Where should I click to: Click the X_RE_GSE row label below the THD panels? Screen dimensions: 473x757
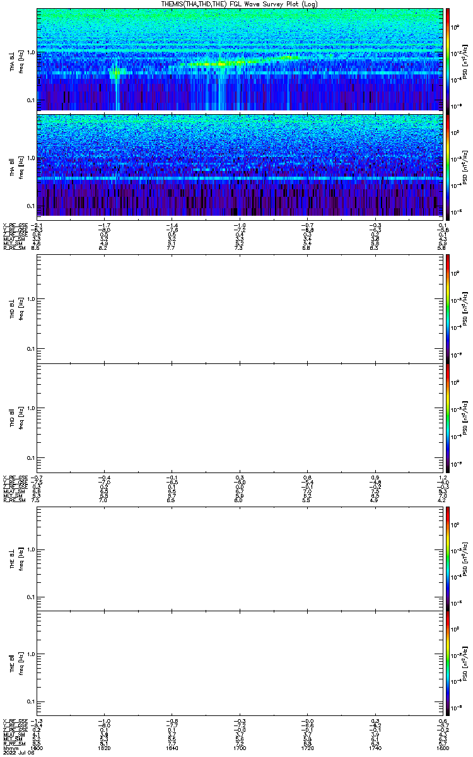coord(15,478)
